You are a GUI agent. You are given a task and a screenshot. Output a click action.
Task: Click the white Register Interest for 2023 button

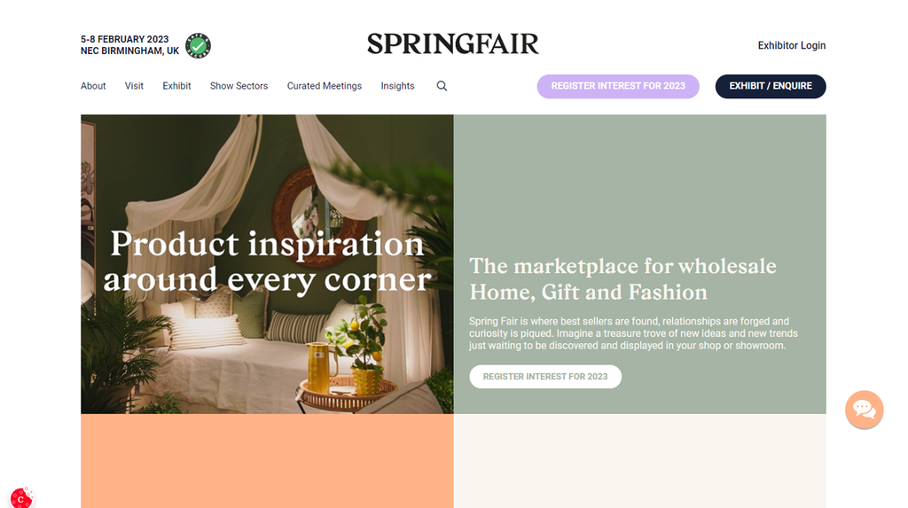pos(545,377)
